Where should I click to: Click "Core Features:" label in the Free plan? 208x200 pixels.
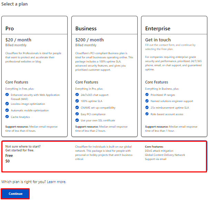[154, 147]
